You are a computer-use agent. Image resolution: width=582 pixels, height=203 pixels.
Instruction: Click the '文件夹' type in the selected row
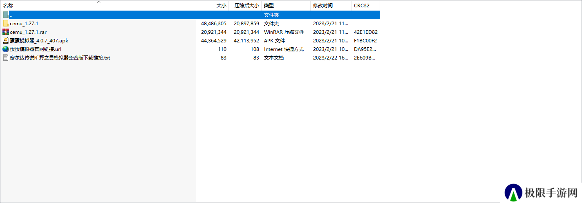(271, 15)
